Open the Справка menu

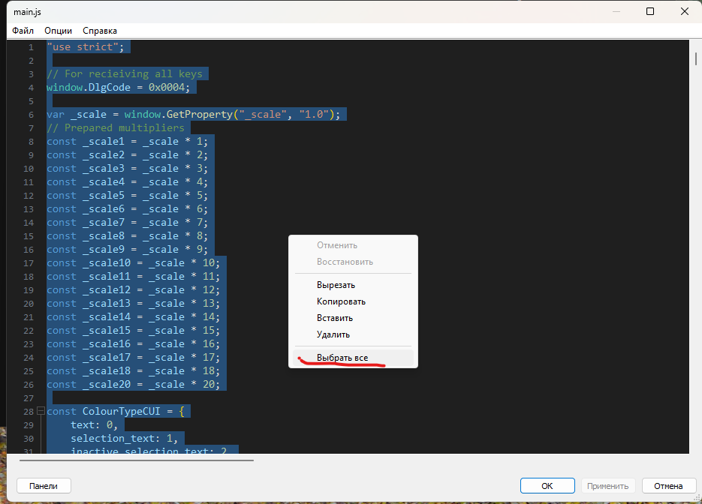pos(100,31)
